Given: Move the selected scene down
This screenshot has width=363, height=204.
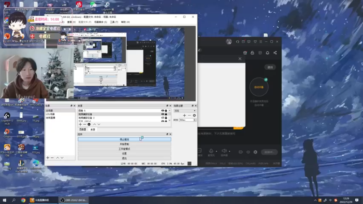Looking at the screenshot, I should [62, 158].
